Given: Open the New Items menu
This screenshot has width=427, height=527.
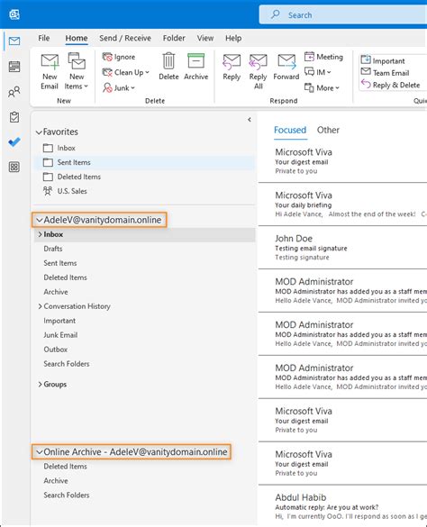Looking at the screenshot, I should 77,71.
